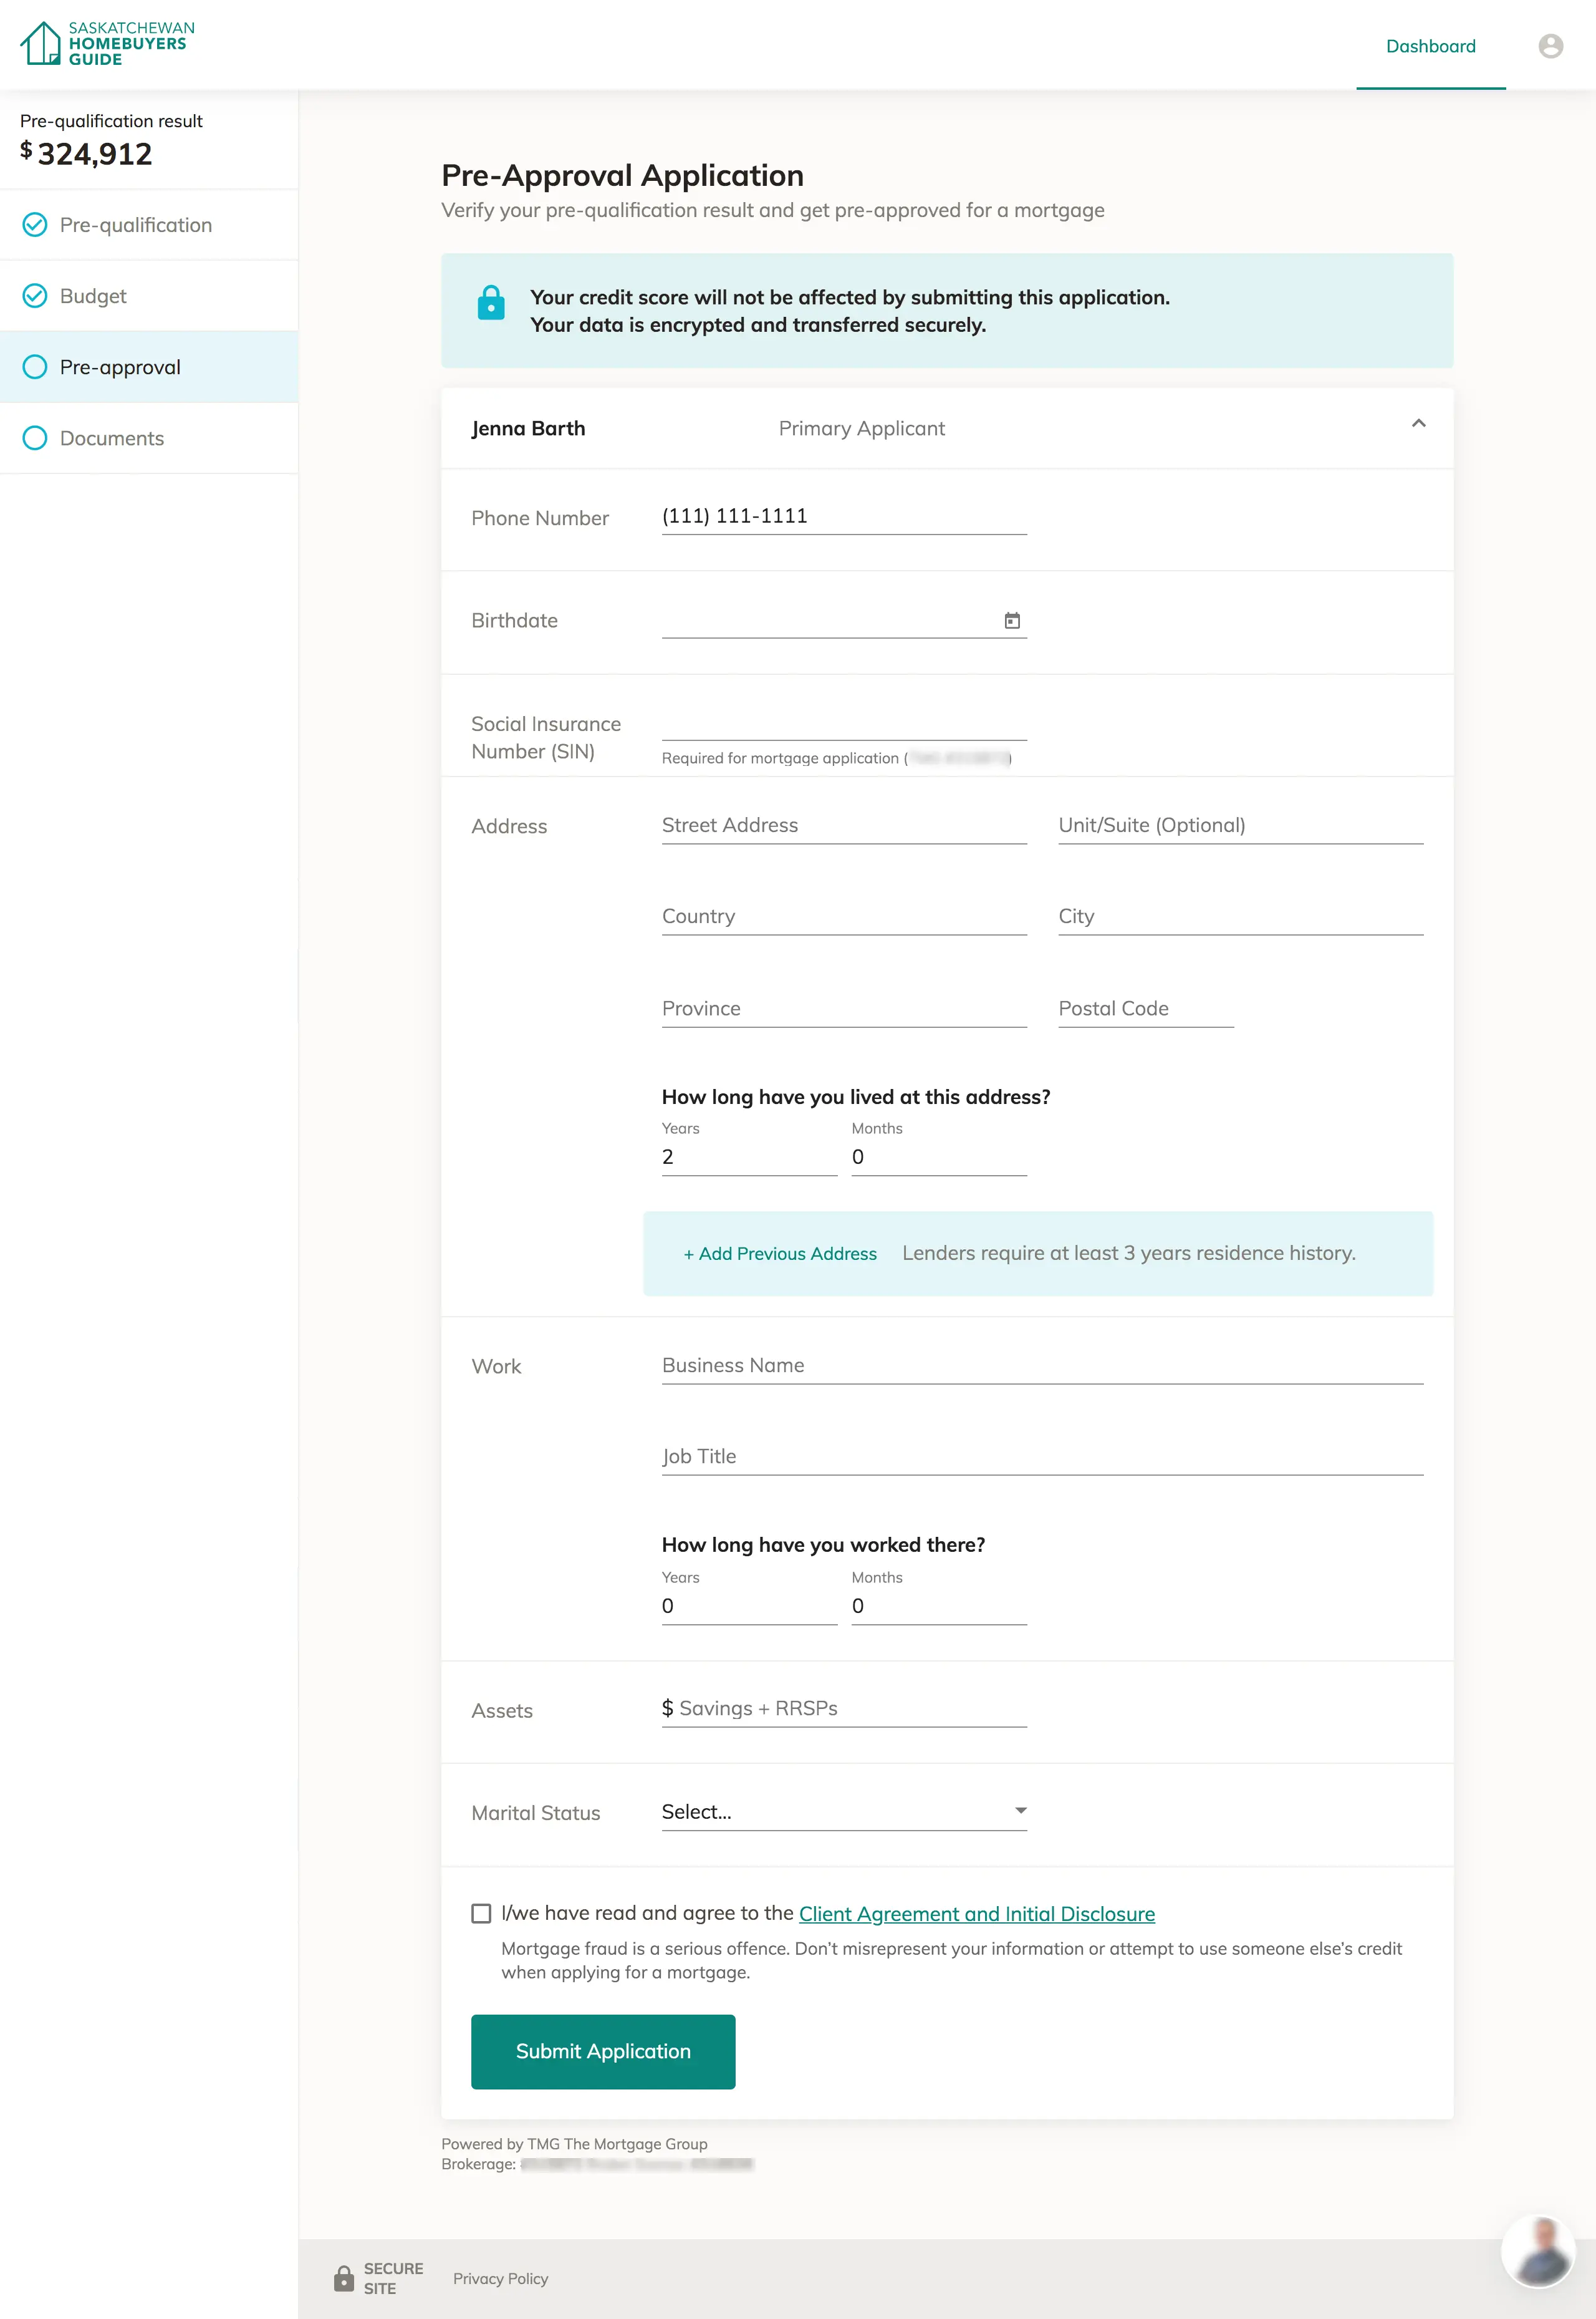This screenshot has width=1596, height=2319.
Task: Select the Documents radio circle in sidebar
Action: click(x=35, y=437)
